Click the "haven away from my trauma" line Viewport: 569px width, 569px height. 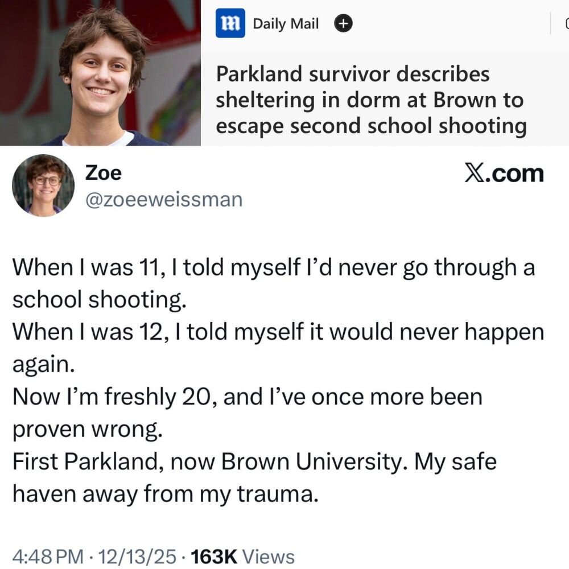(x=164, y=494)
